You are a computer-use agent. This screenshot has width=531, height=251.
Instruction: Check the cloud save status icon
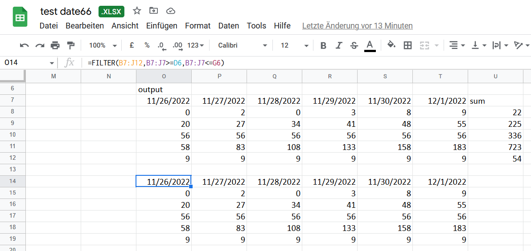point(171,11)
